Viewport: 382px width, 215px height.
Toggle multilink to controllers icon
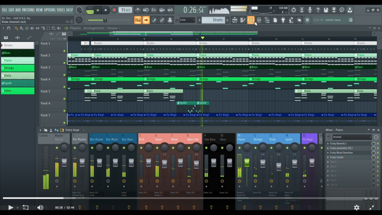170,20
